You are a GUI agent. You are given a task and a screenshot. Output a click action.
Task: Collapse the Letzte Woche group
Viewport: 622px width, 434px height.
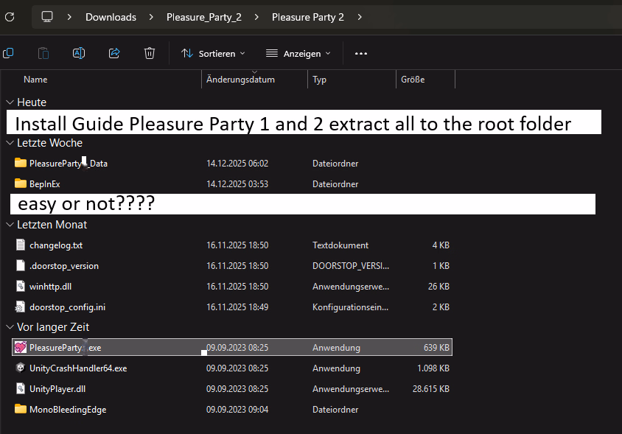[x=10, y=143]
